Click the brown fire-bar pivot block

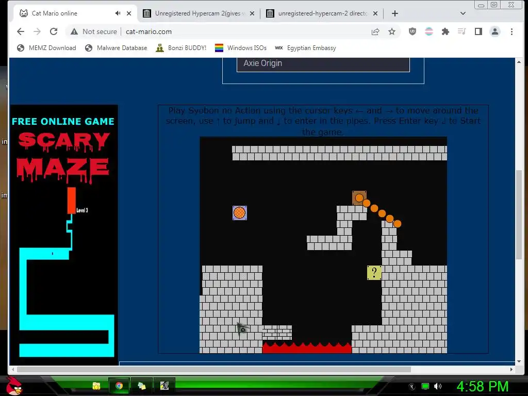(x=359, y=198)
